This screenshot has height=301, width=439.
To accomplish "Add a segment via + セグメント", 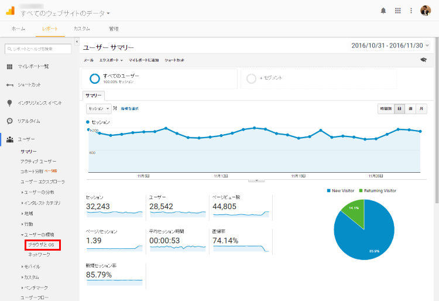I will coord(271,78).
